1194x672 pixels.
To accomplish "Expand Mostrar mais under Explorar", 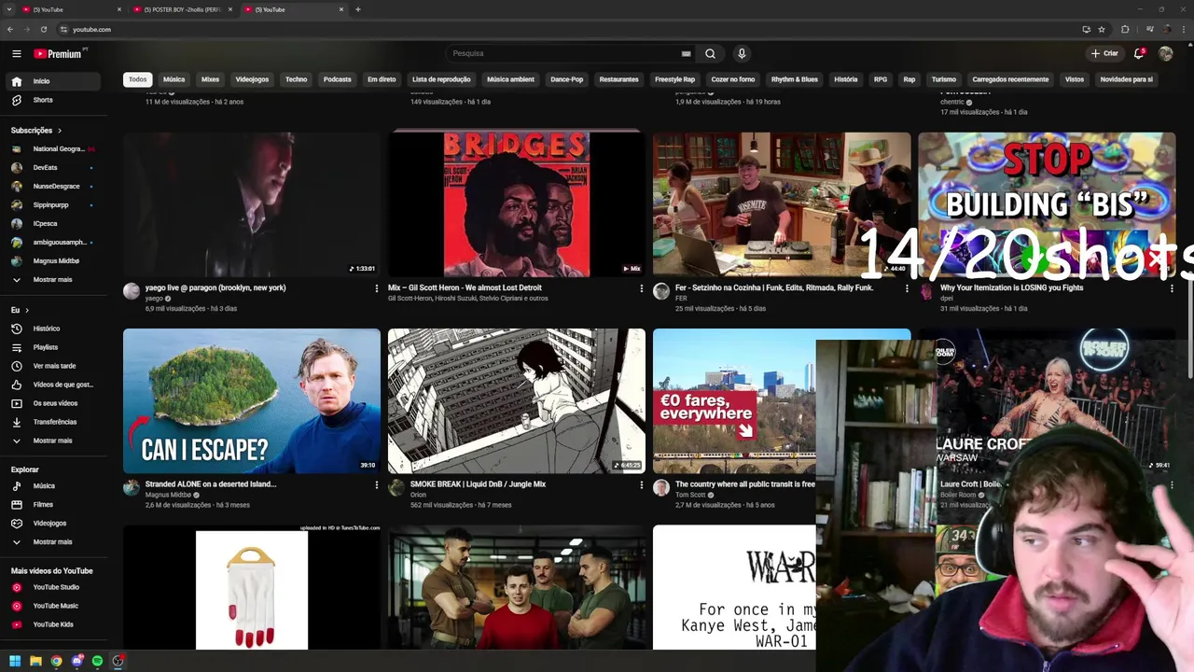I will [x=53, y=542].
